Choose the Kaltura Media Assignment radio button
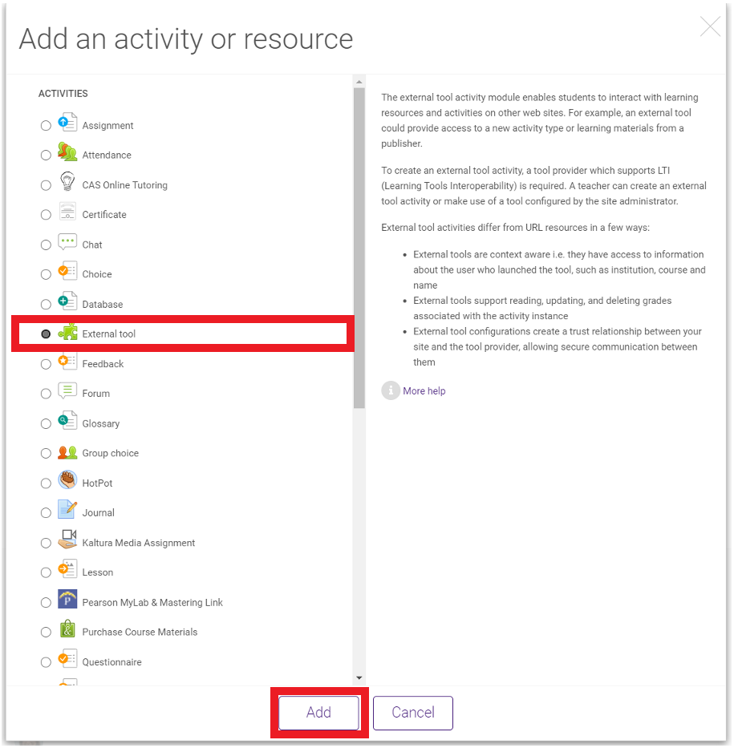 pos(46,543)
